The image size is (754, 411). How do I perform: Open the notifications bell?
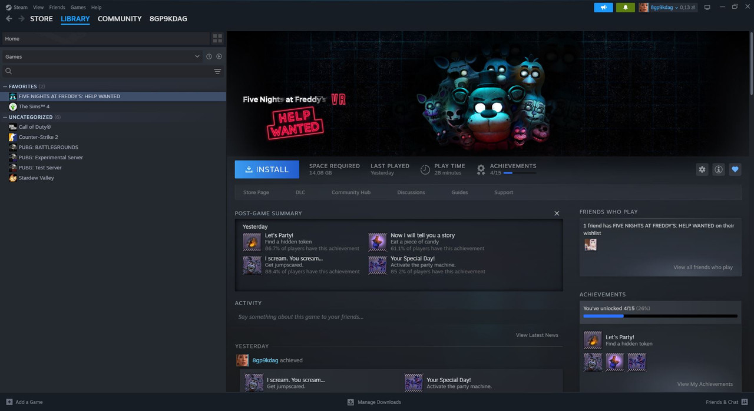pos(625,7)
